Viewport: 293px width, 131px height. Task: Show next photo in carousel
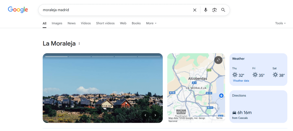tap(155, 115)
